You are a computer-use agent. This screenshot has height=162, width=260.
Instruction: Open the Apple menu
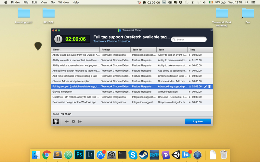[6, 2]
